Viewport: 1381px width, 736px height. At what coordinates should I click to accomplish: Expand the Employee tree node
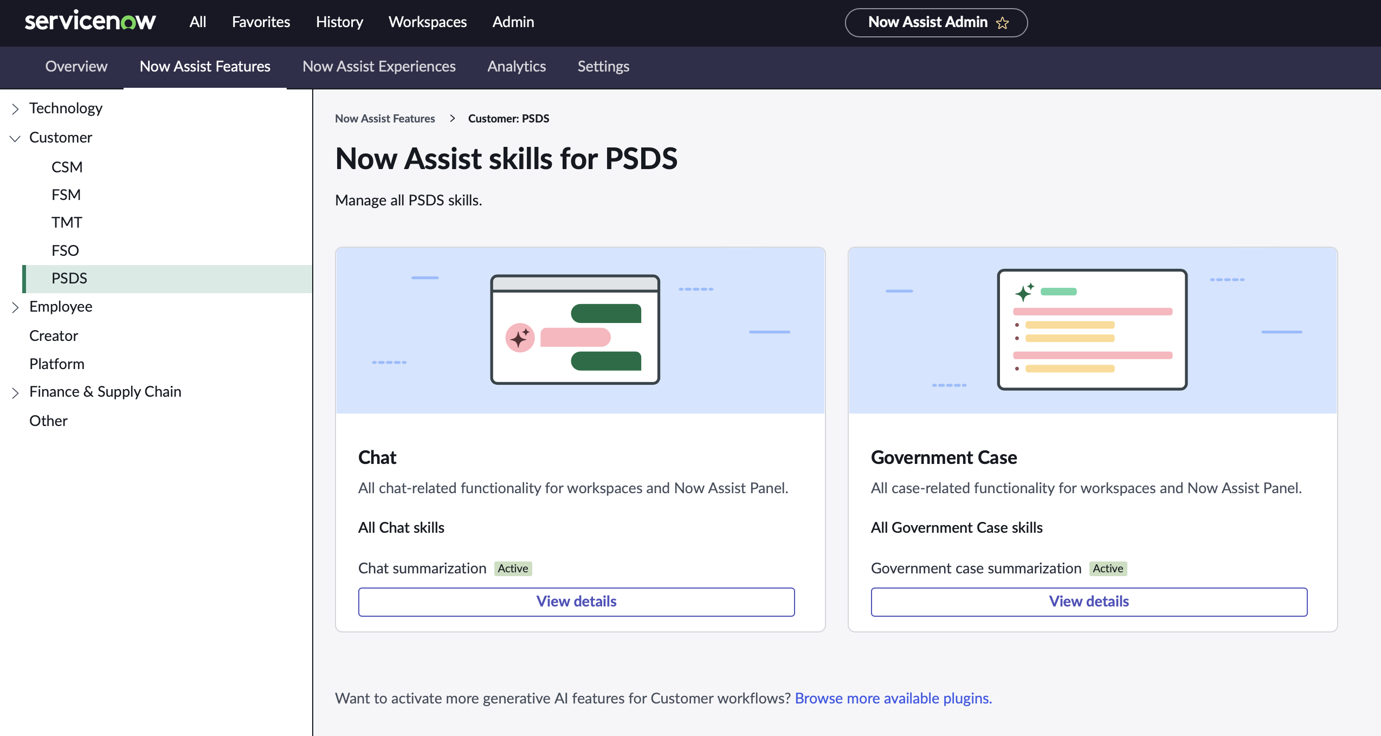[15, 307]
